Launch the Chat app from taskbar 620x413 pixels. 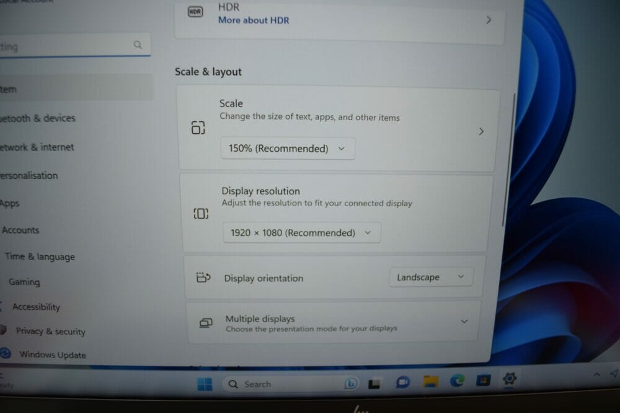tap(402, 382)
